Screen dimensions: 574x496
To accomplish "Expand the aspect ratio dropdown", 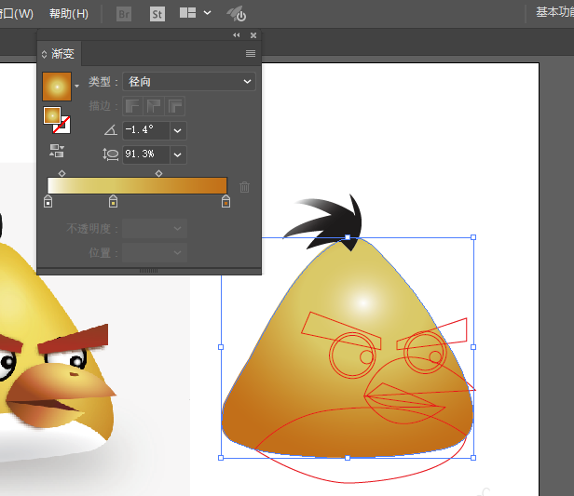I will point(178,154).
